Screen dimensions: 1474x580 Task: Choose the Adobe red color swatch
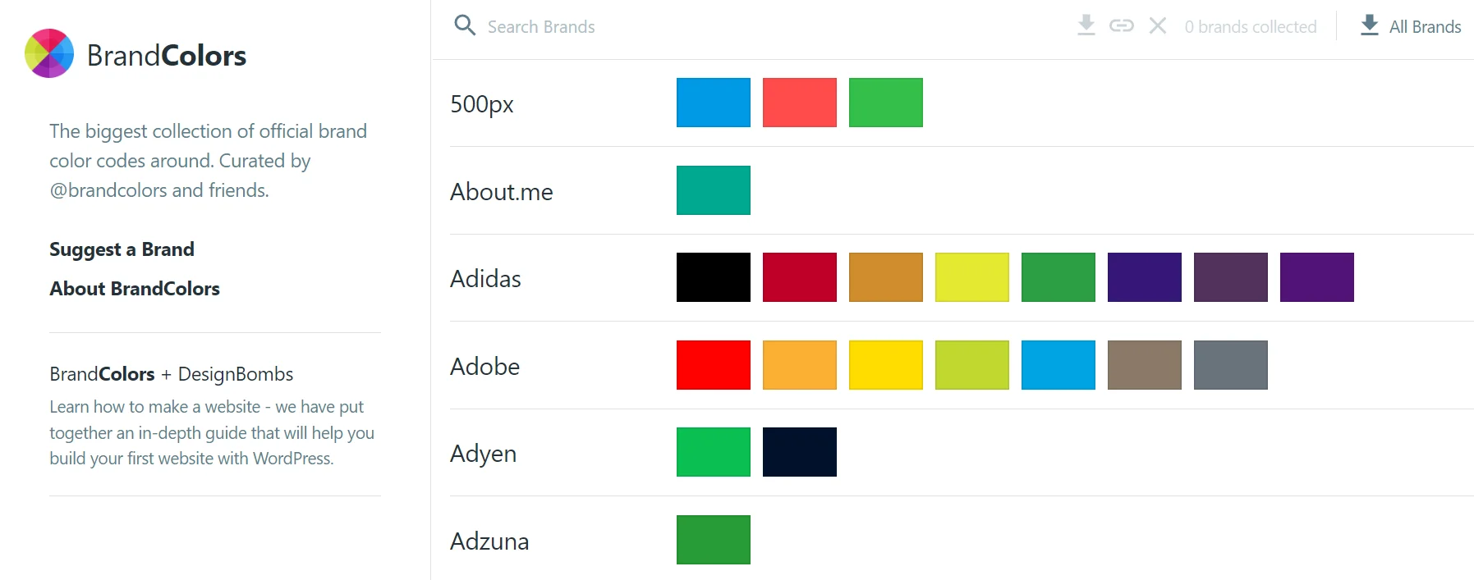(x=713, y=365)
